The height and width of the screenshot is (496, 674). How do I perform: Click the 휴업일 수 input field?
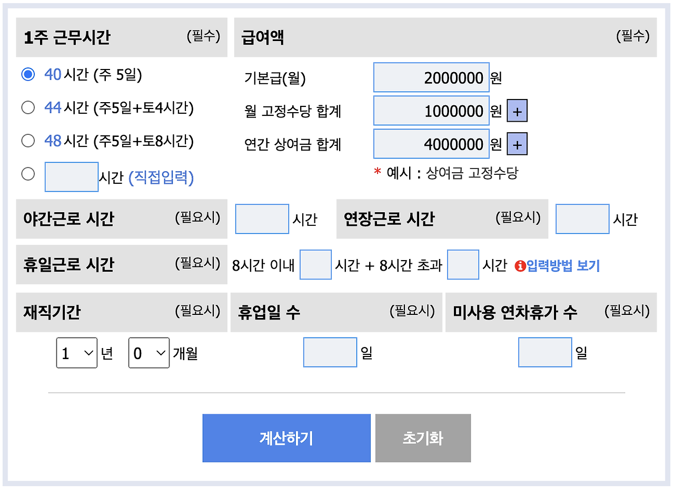pyautogui.click(x=330, y=352)
